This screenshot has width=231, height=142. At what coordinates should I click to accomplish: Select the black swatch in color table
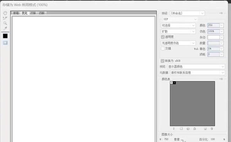(x=174, y=83)
